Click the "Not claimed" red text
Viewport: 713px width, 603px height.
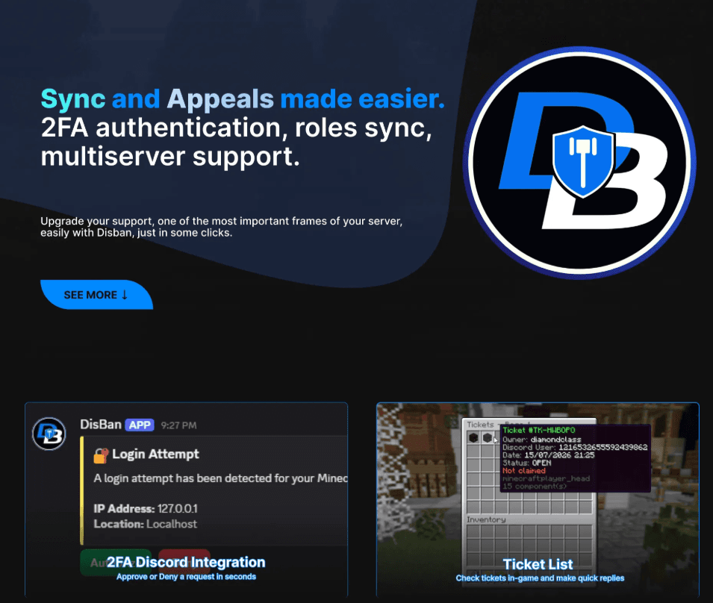[524, 471]
